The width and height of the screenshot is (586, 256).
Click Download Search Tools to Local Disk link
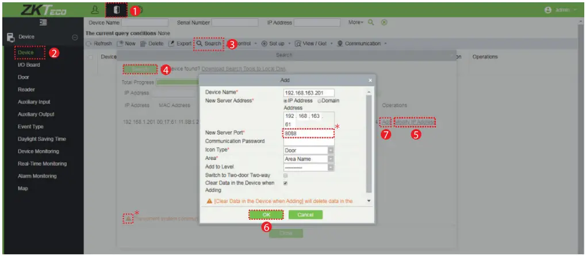click(244, 69)
